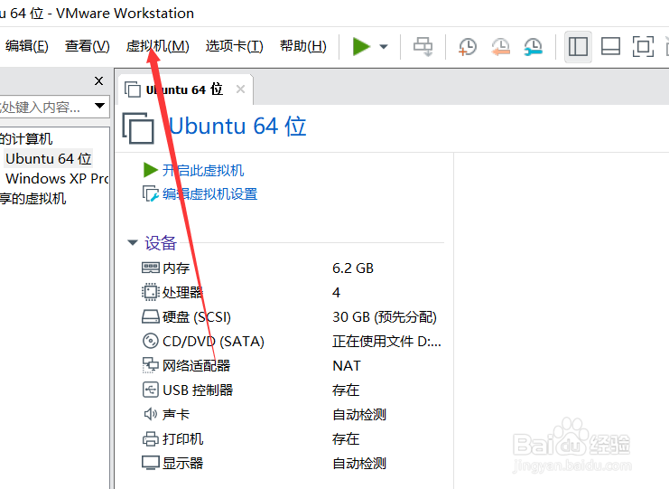Click the 30 GB (预先分配) disk value
This screenshot has height=489, width=669.
coord(385,317)
